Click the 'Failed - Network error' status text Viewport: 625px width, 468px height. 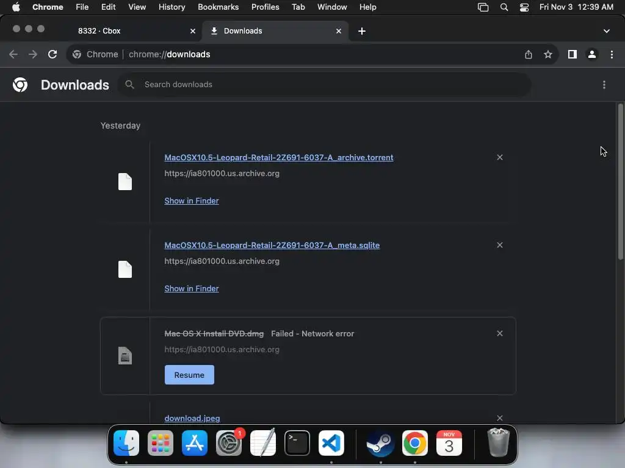[312, 333]
